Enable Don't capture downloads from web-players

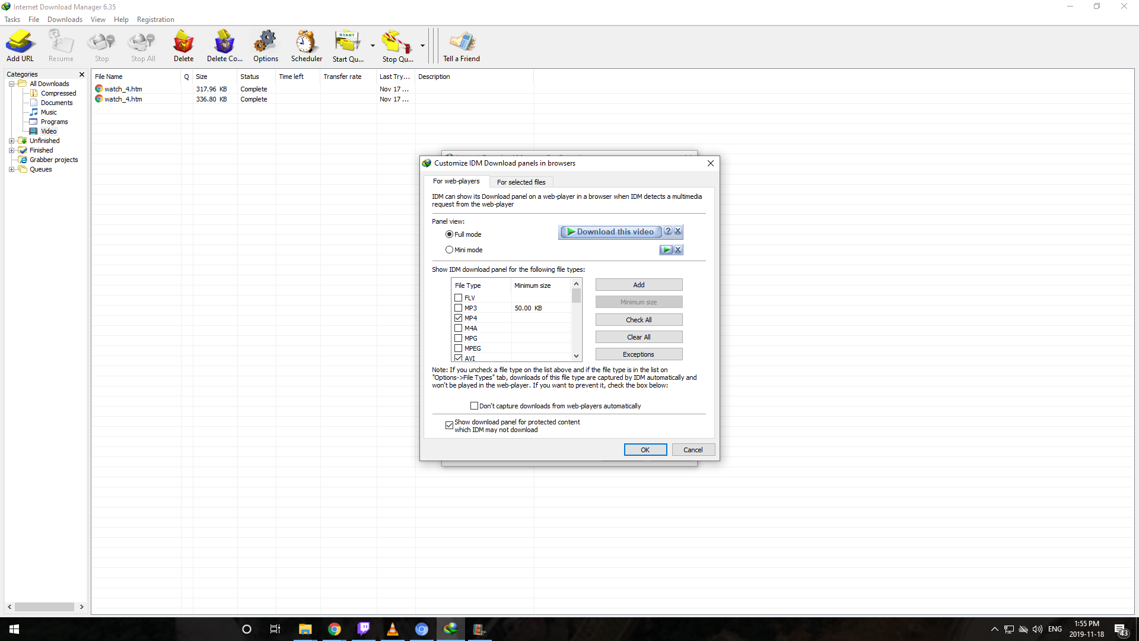tap(474, 406)
